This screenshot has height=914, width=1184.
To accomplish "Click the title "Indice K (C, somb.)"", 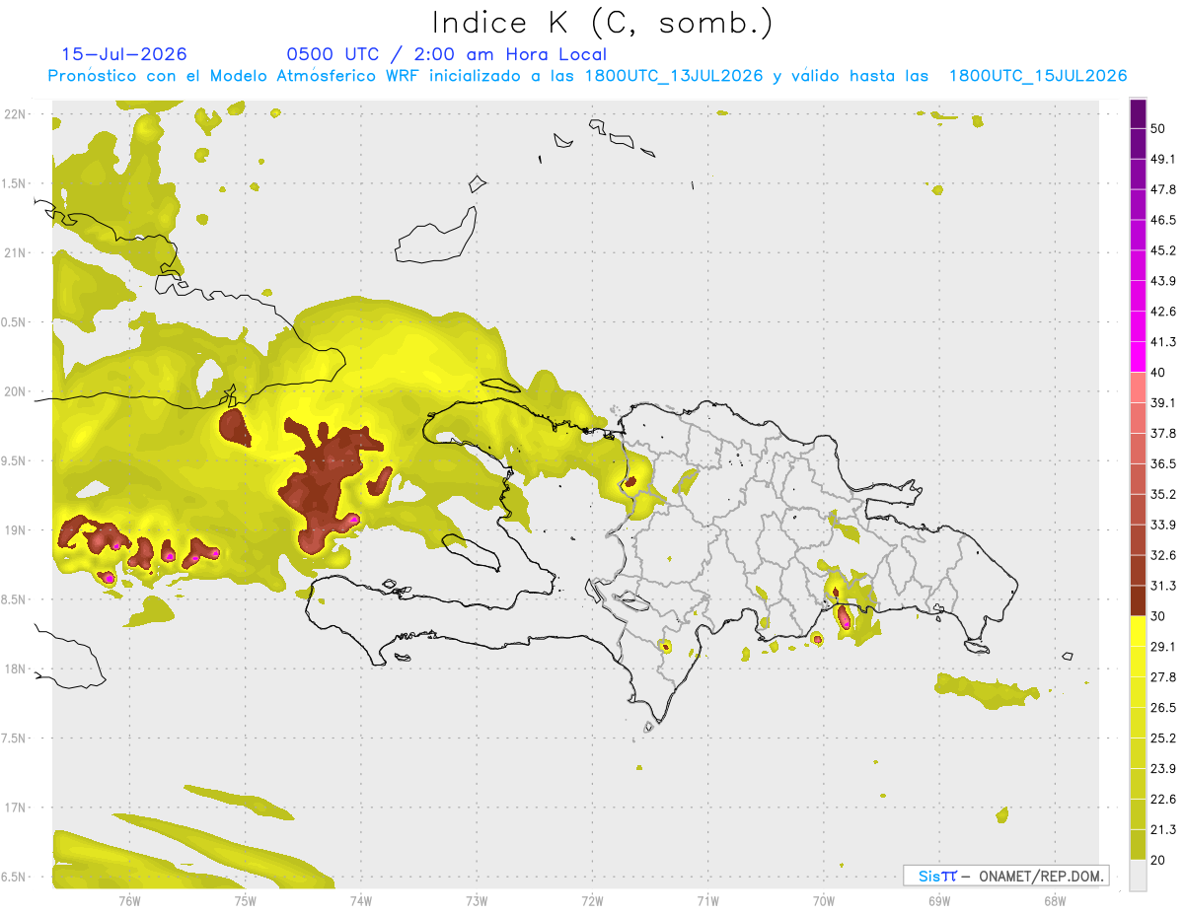I will [602, 22].
